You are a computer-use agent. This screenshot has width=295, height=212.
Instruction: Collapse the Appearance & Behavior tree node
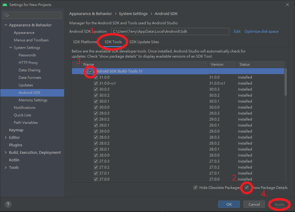(6, 25)
